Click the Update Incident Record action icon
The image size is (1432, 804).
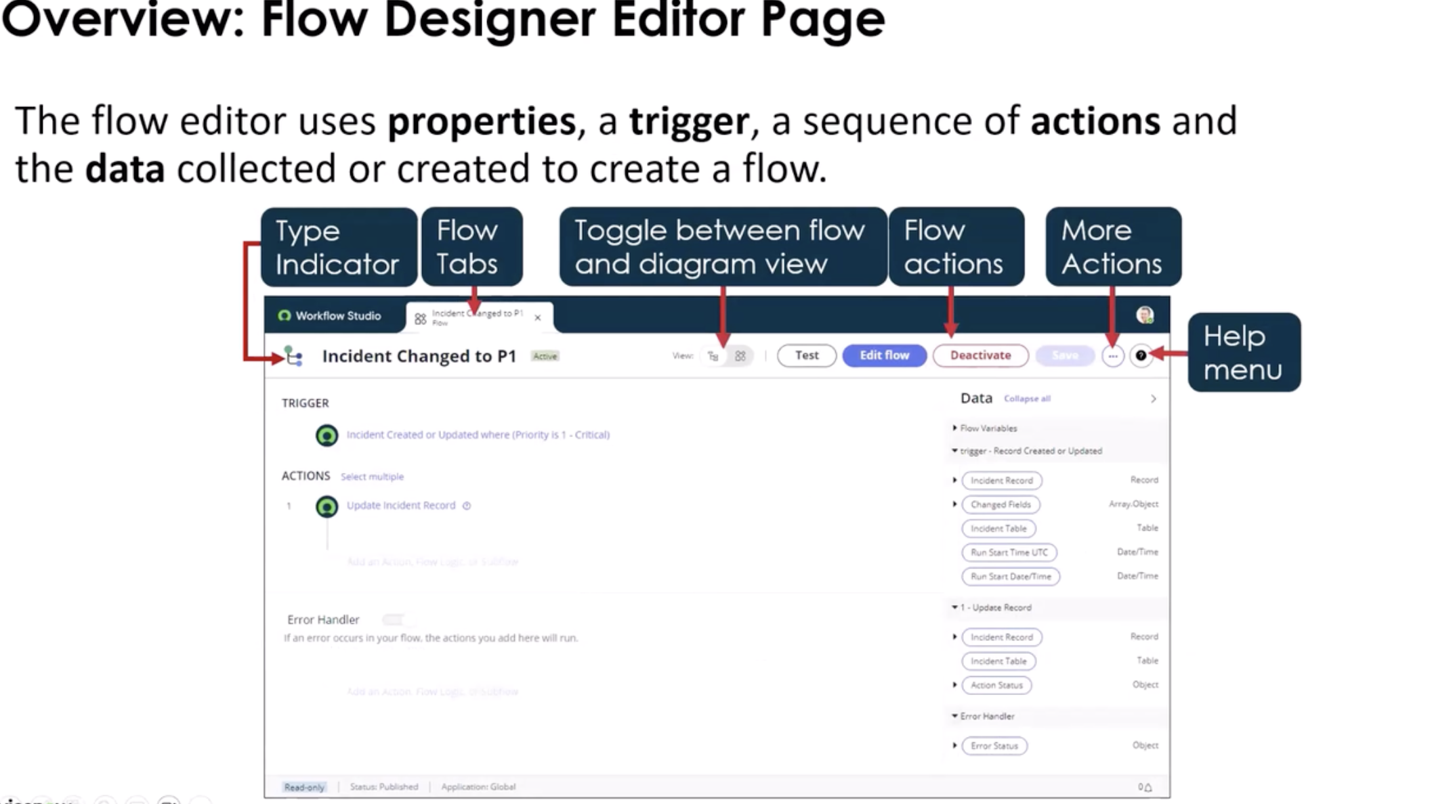(327, 506)
